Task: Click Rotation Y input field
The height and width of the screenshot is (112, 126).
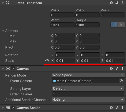Action: click(x=90, y=55)
